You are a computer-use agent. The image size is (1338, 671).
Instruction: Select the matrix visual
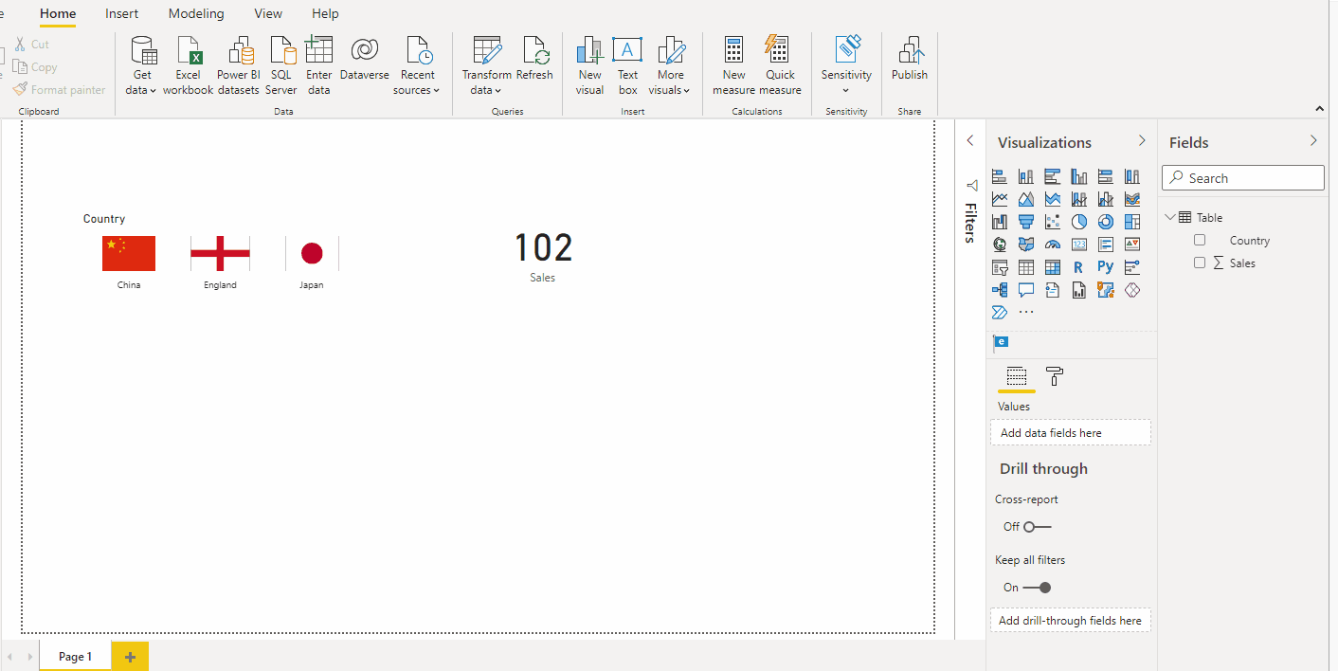click(1053, 267)
